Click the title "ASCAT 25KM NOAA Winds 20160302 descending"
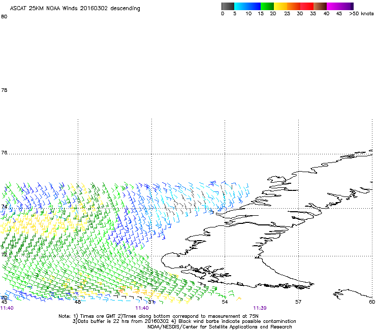The width and height of the screenshot is (376, 330). [x=75, y=9]
